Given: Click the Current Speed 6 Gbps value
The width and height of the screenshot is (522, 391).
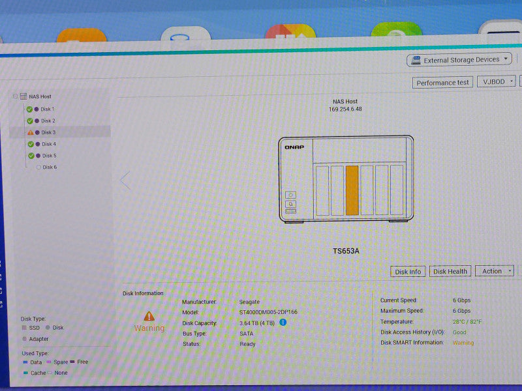Looking at the screenshot, I should point(461,300).
